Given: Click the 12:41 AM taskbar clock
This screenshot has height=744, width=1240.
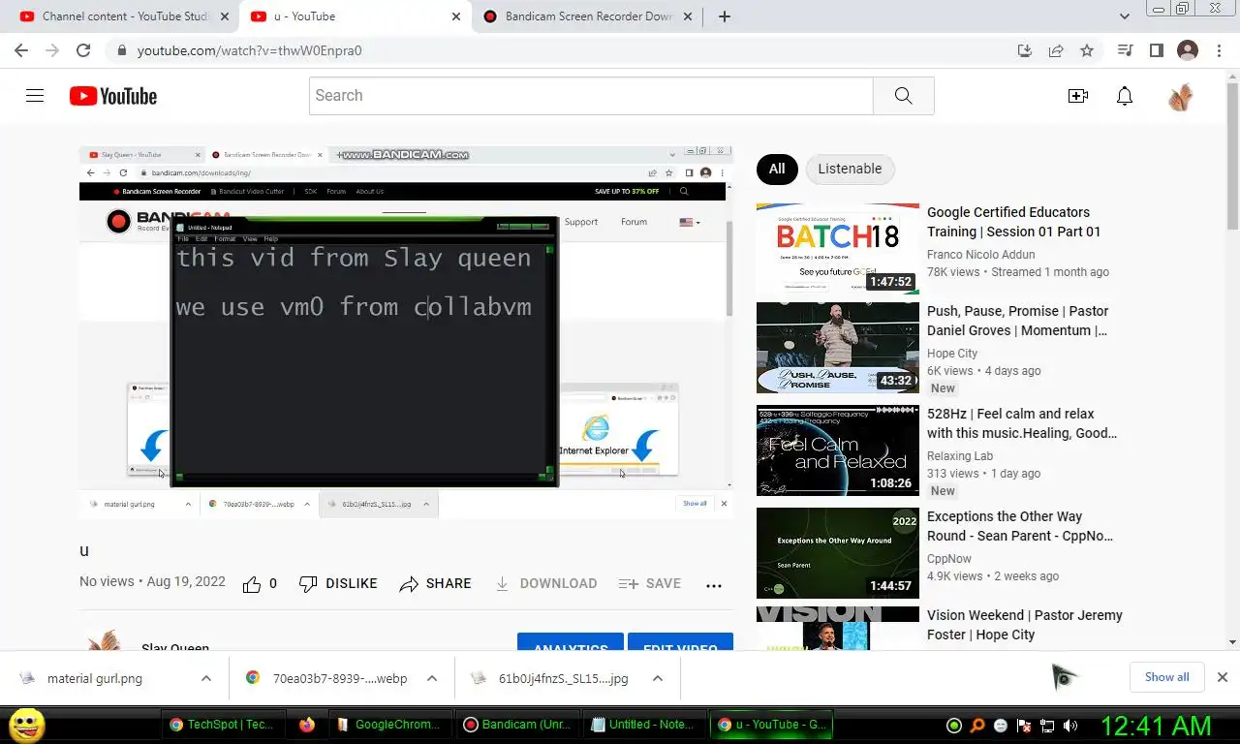Looking at the screenshot, I should 1156,726.
